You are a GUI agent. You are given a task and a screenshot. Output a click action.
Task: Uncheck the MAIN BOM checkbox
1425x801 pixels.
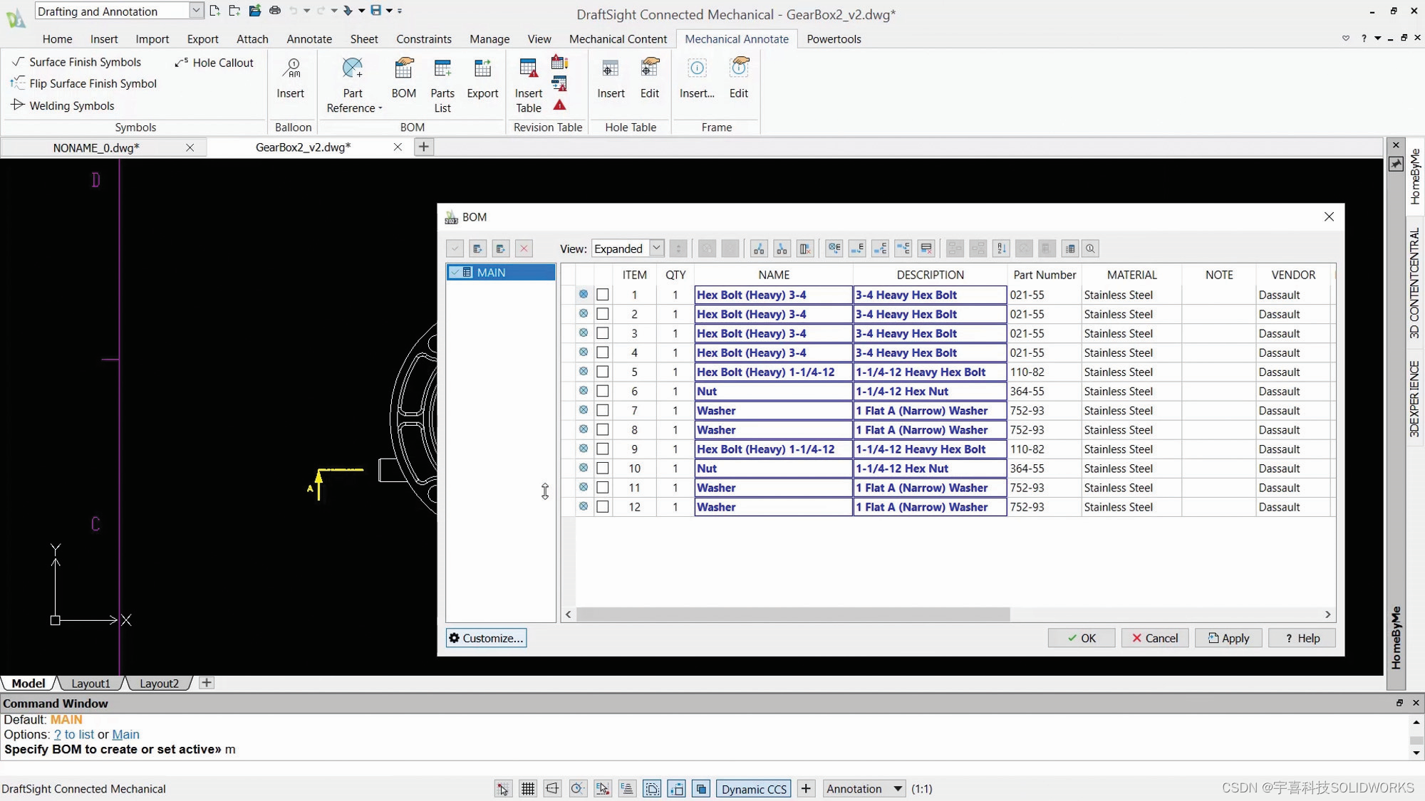tap(456, 272)
